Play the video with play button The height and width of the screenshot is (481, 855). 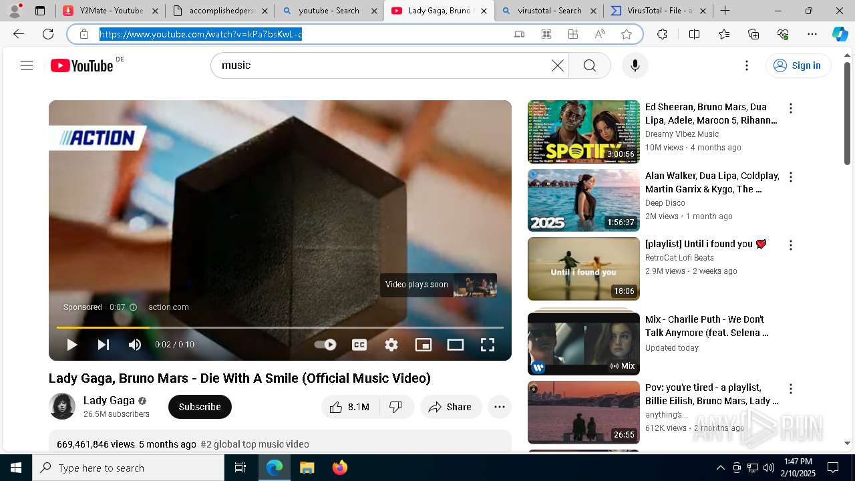click(x=71, y=345)
